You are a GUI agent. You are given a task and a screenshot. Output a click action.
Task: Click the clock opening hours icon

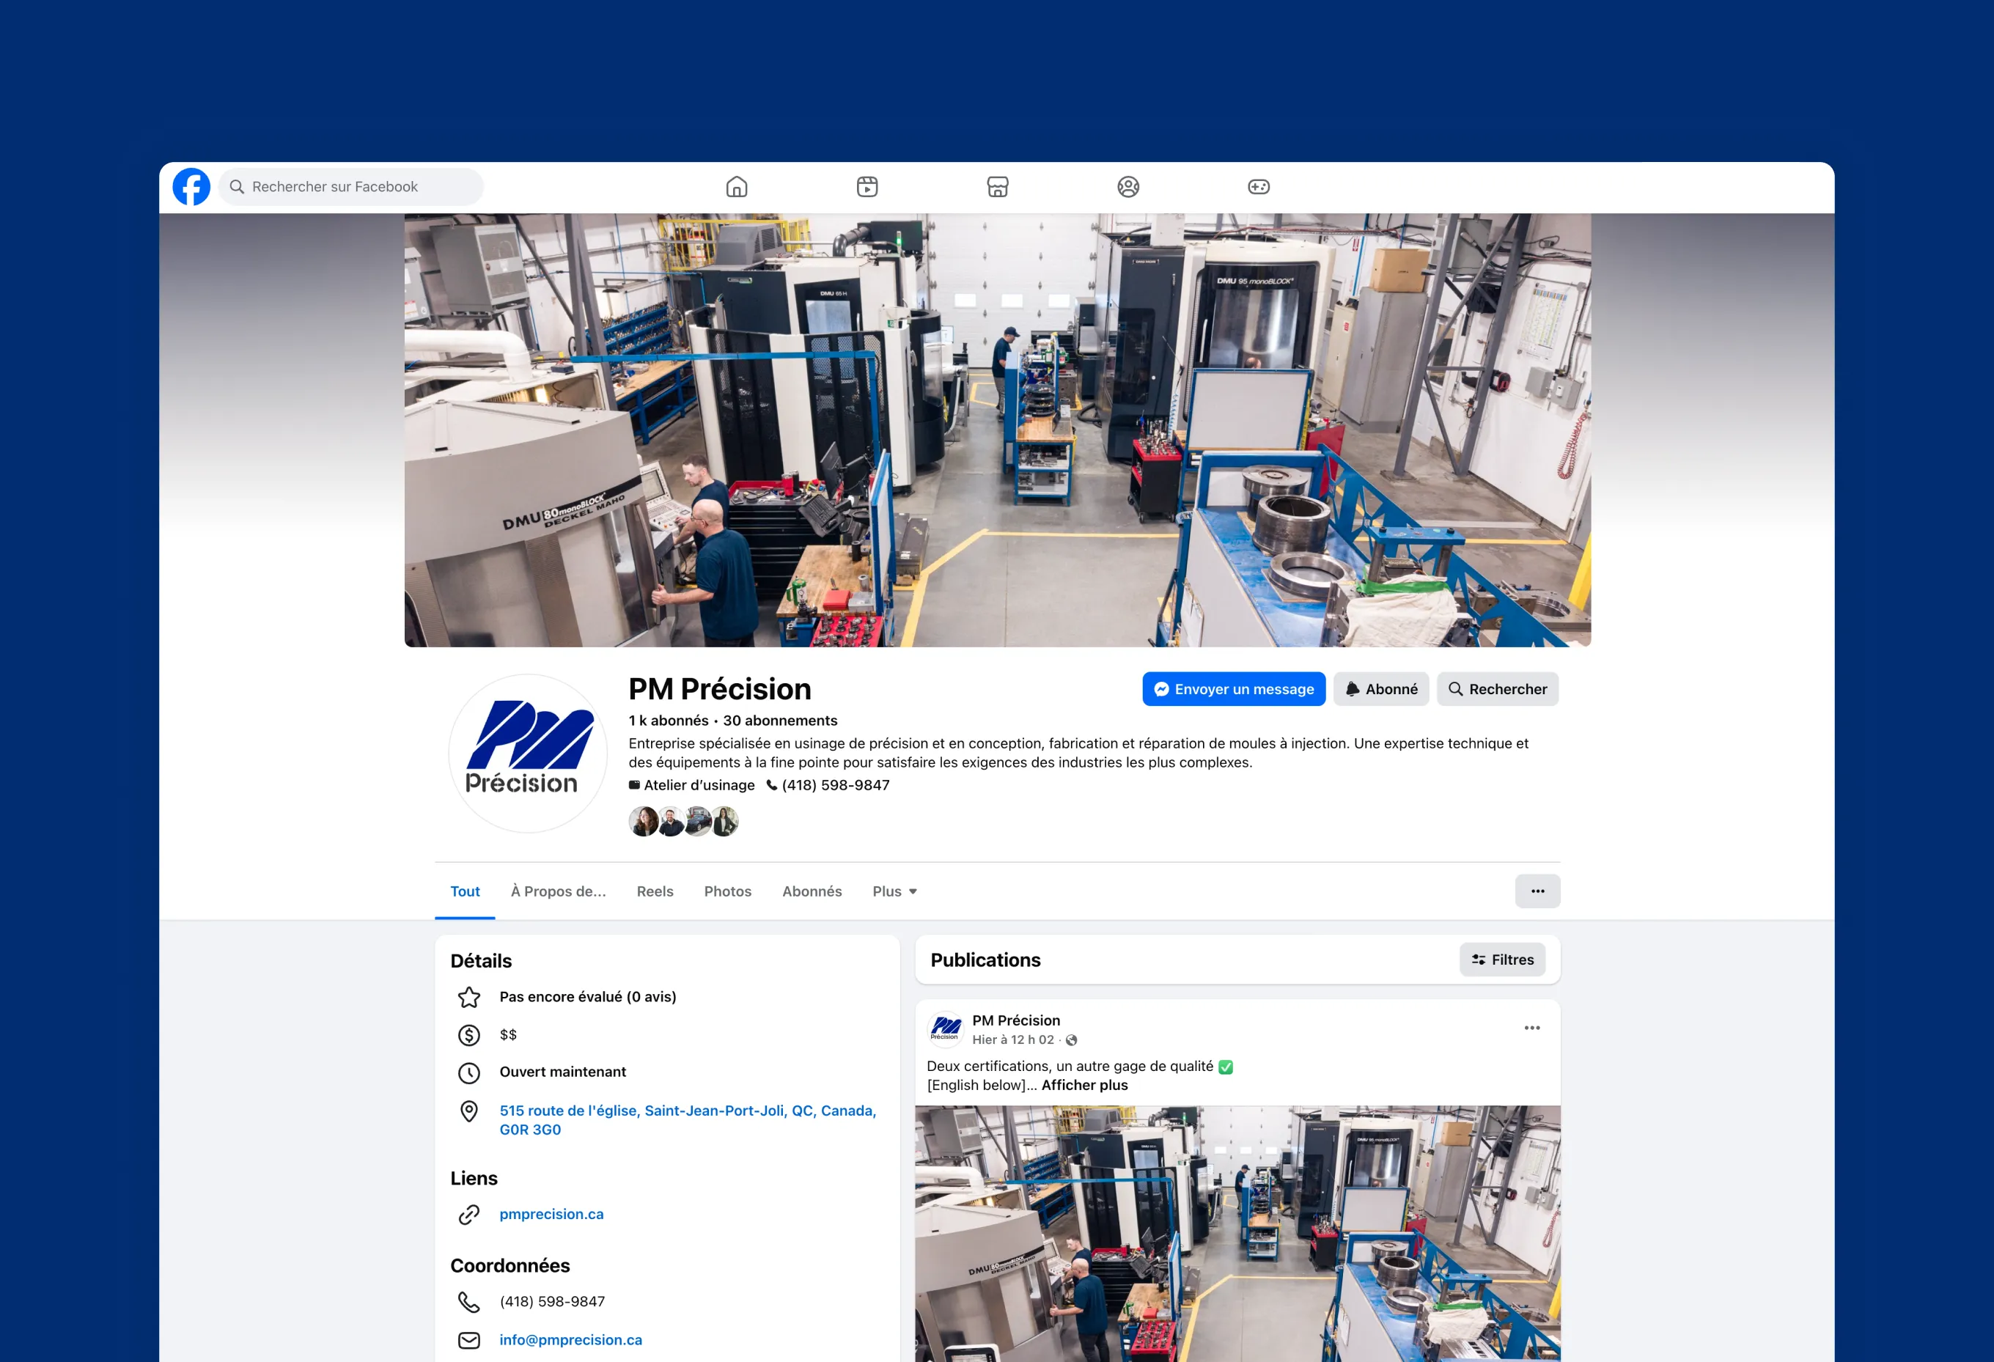(469, 1072)
